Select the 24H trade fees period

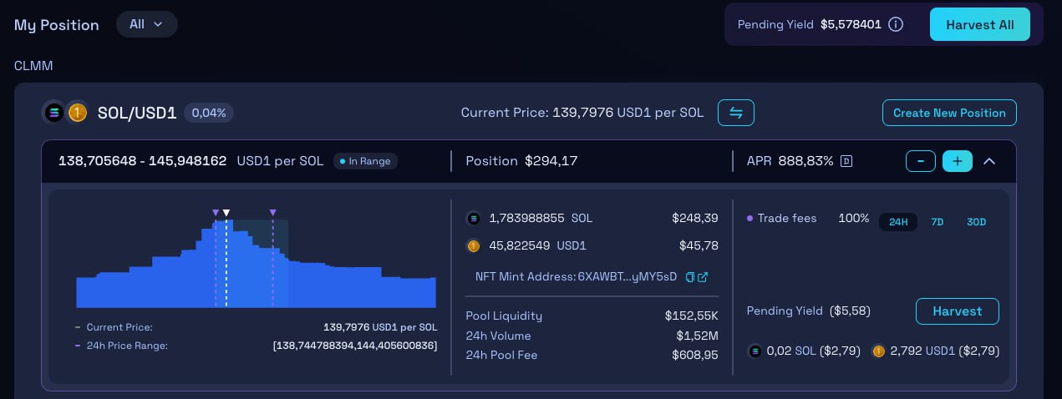pyautogui.click(x=898, y=222)
